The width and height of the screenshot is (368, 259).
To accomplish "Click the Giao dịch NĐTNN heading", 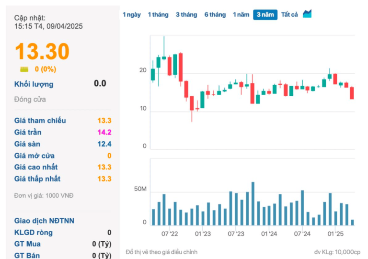I will point(44,221).
